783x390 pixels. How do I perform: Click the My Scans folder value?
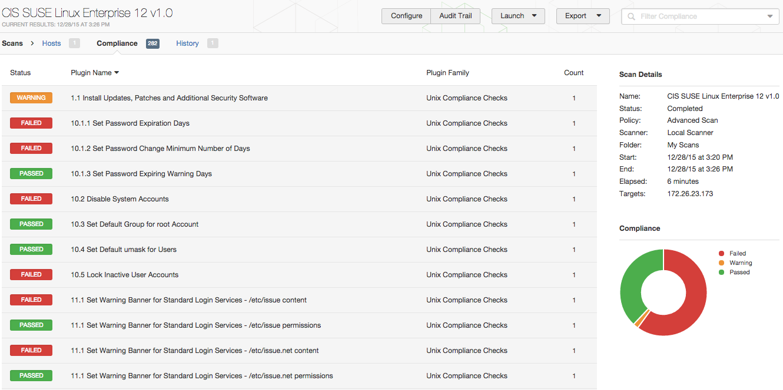[683, 145]
